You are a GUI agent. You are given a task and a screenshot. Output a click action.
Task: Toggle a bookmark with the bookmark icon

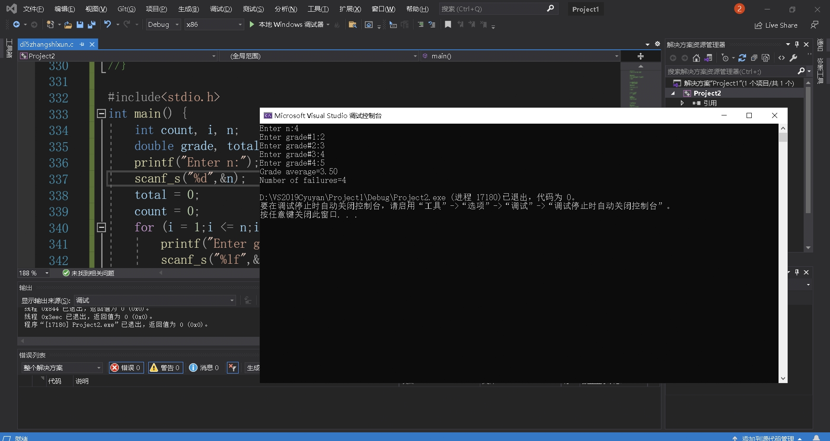click(x=448, y=25)
